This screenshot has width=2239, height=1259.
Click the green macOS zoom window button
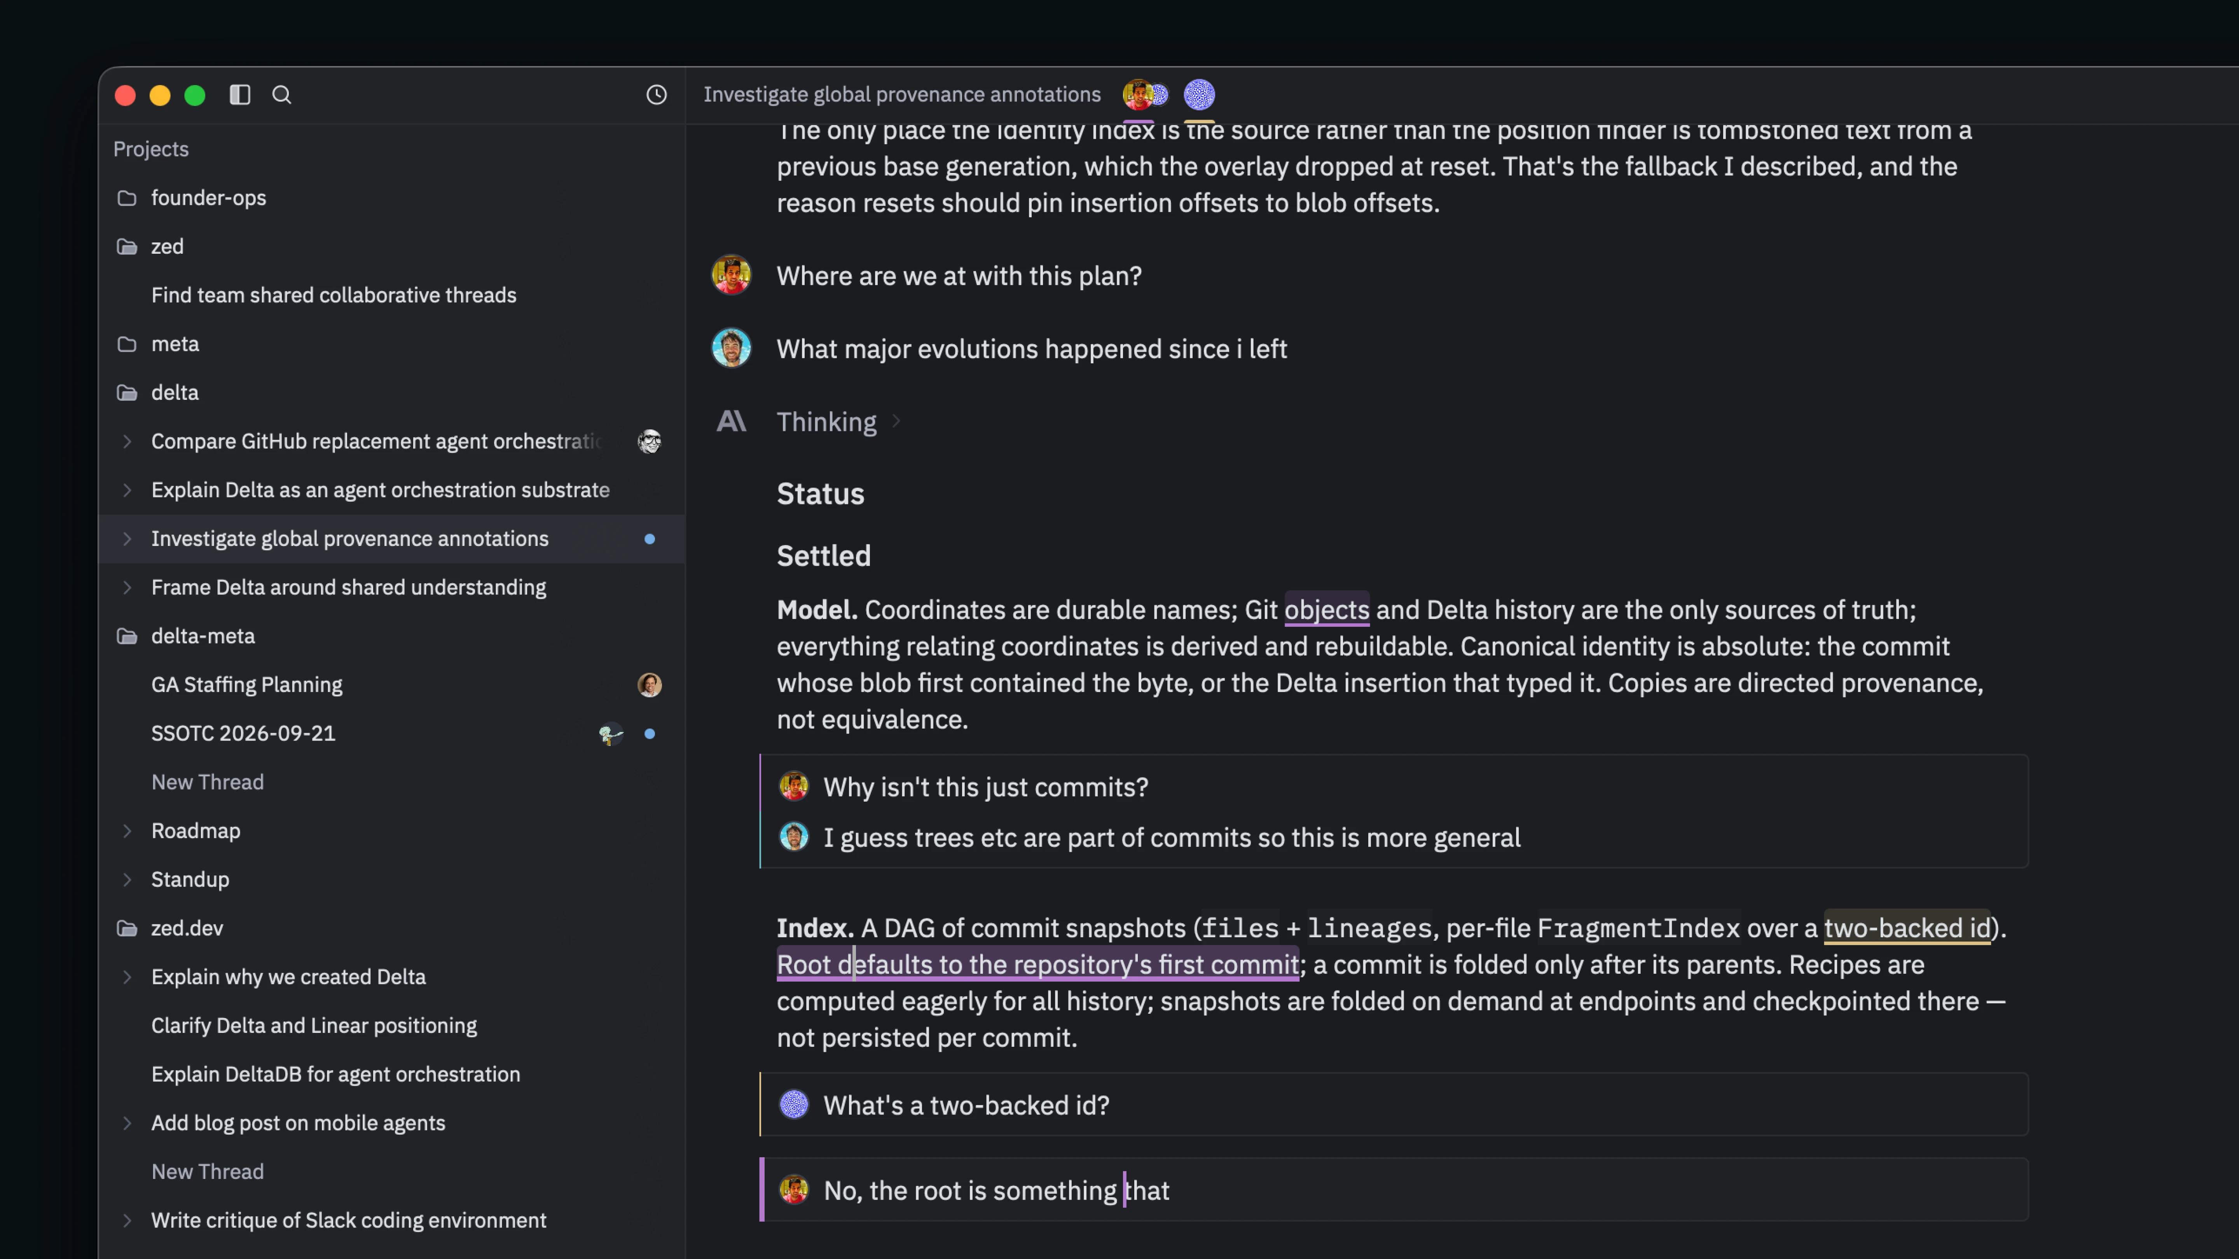(195, 95)
